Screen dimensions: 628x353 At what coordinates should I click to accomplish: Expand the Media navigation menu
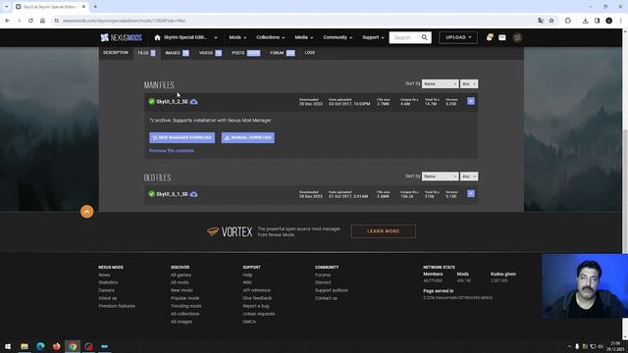(x=304, y=37)
